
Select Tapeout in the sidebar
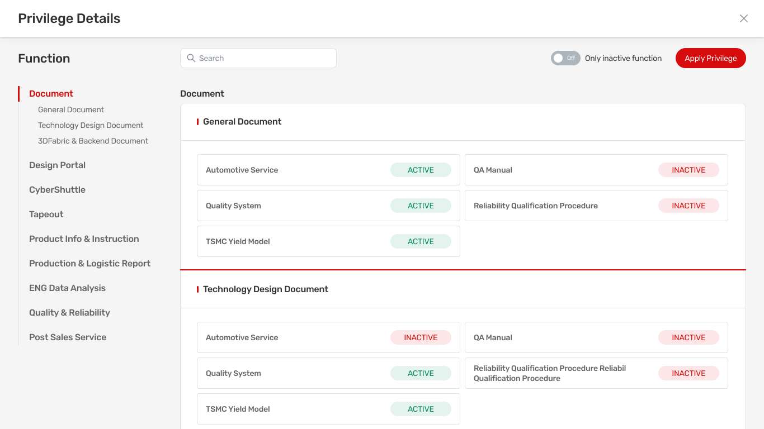pos(46,214)
